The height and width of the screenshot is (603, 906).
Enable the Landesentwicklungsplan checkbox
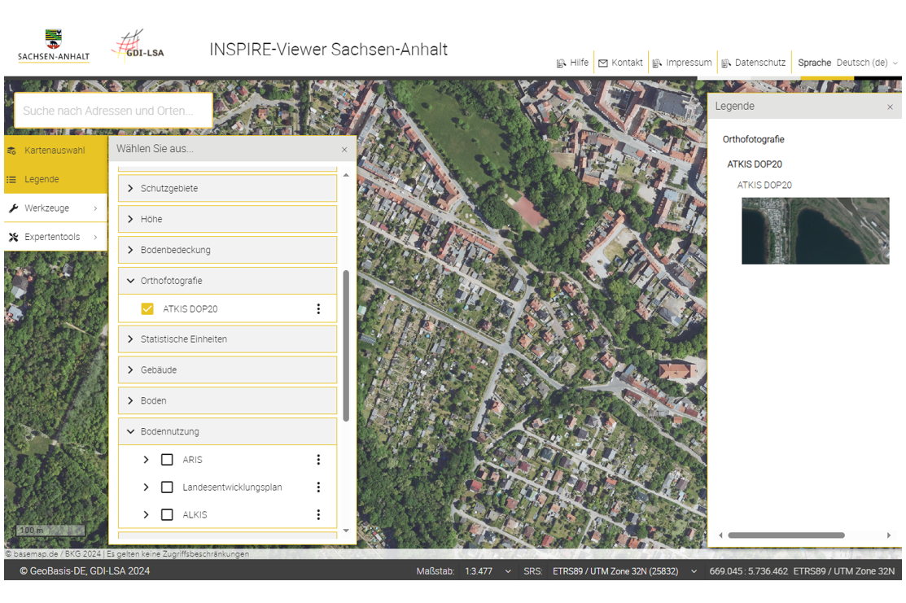point(167,487)
